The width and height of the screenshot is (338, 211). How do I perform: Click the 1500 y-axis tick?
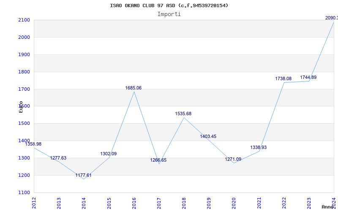pos(25,123)
